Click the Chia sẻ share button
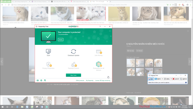Screen dimensions: 193x109 [x=140, y=51]
